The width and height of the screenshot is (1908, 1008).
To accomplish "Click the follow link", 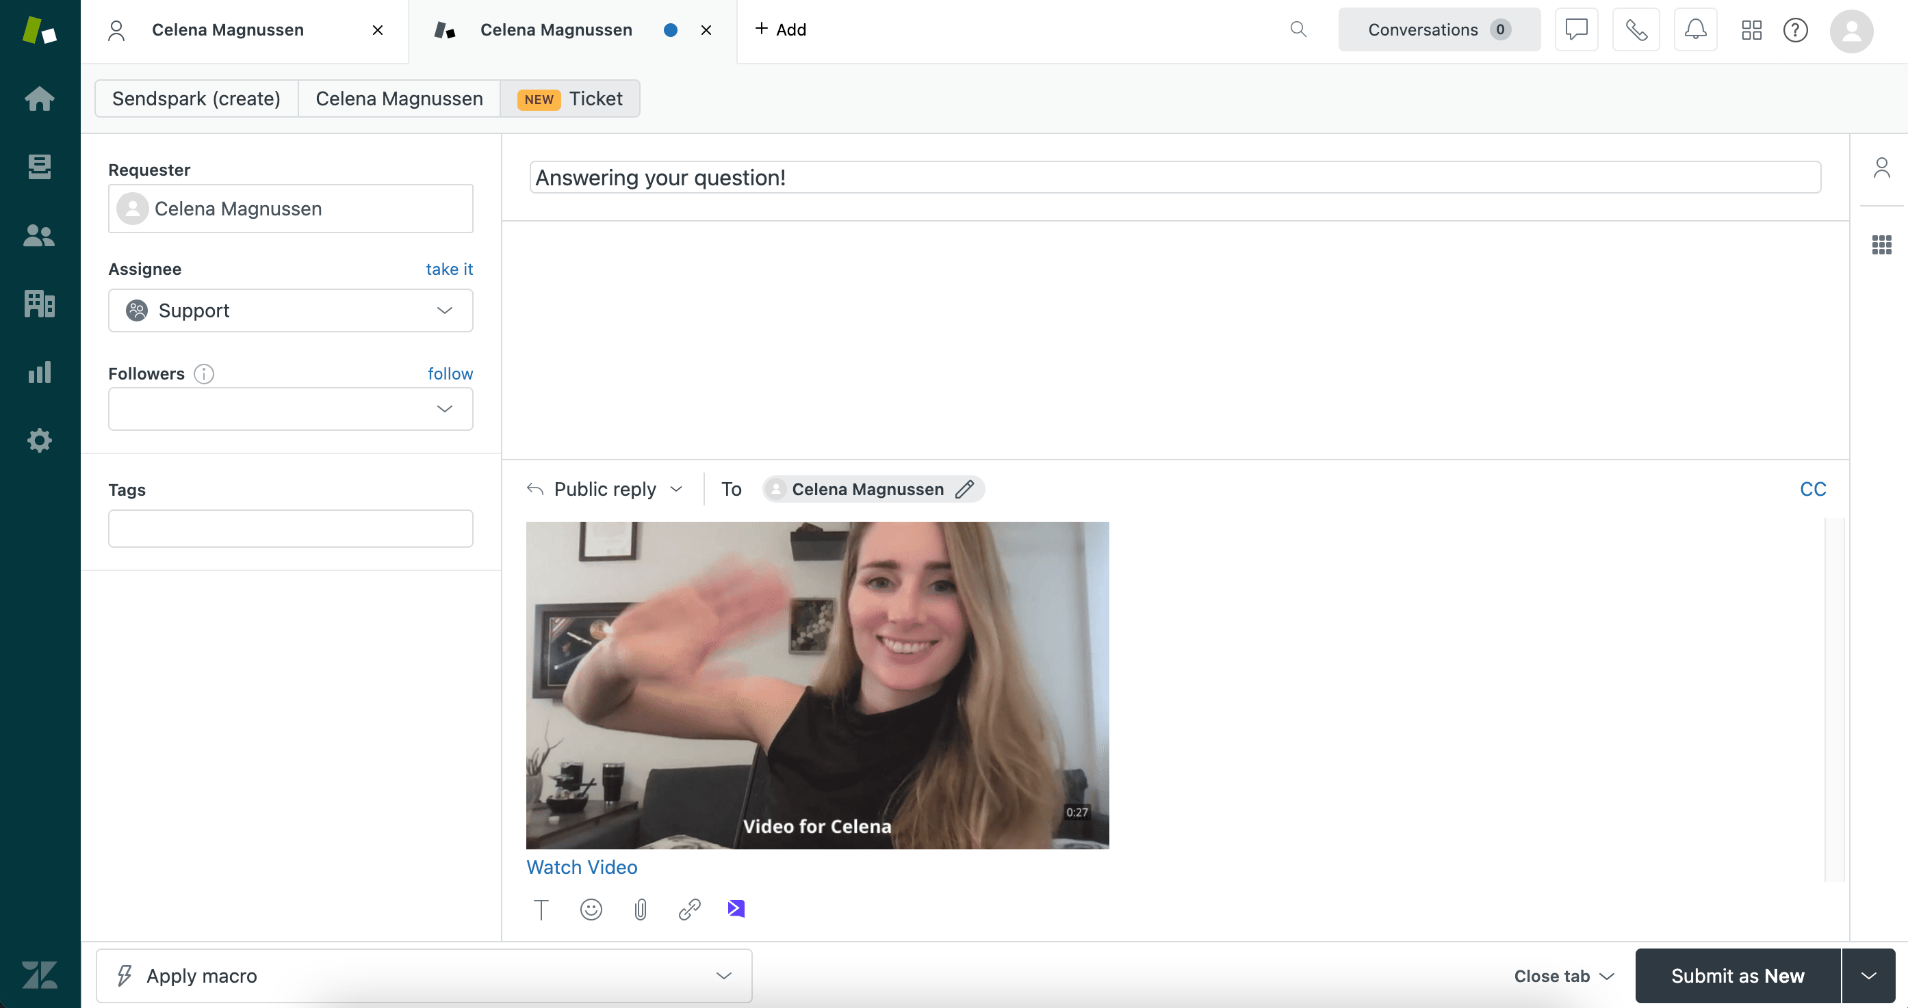I will (x=450, y=374).
